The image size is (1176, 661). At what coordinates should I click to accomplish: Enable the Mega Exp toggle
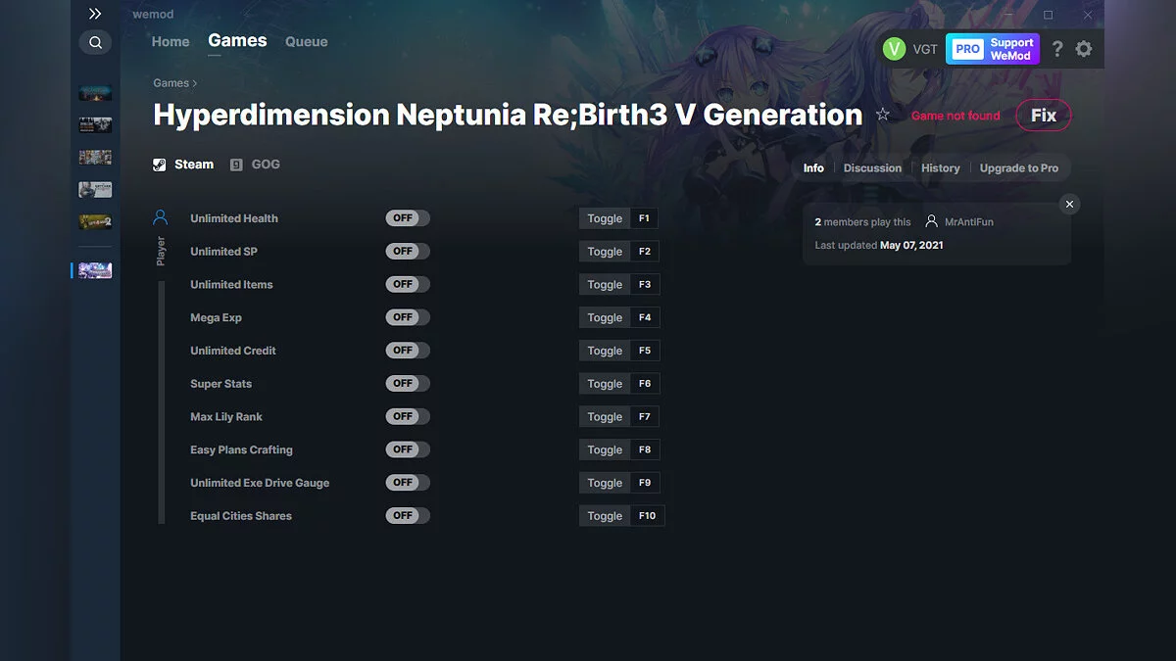(408, 317)
